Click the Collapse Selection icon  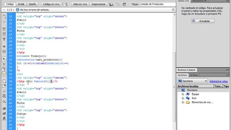point(4,34)
